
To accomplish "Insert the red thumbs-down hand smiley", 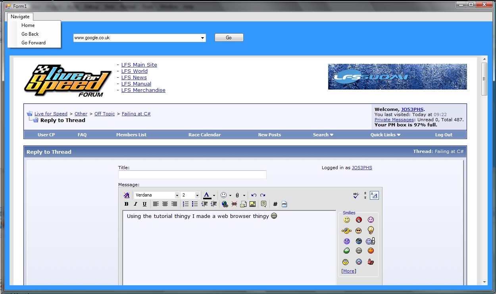I will point(371,262).
